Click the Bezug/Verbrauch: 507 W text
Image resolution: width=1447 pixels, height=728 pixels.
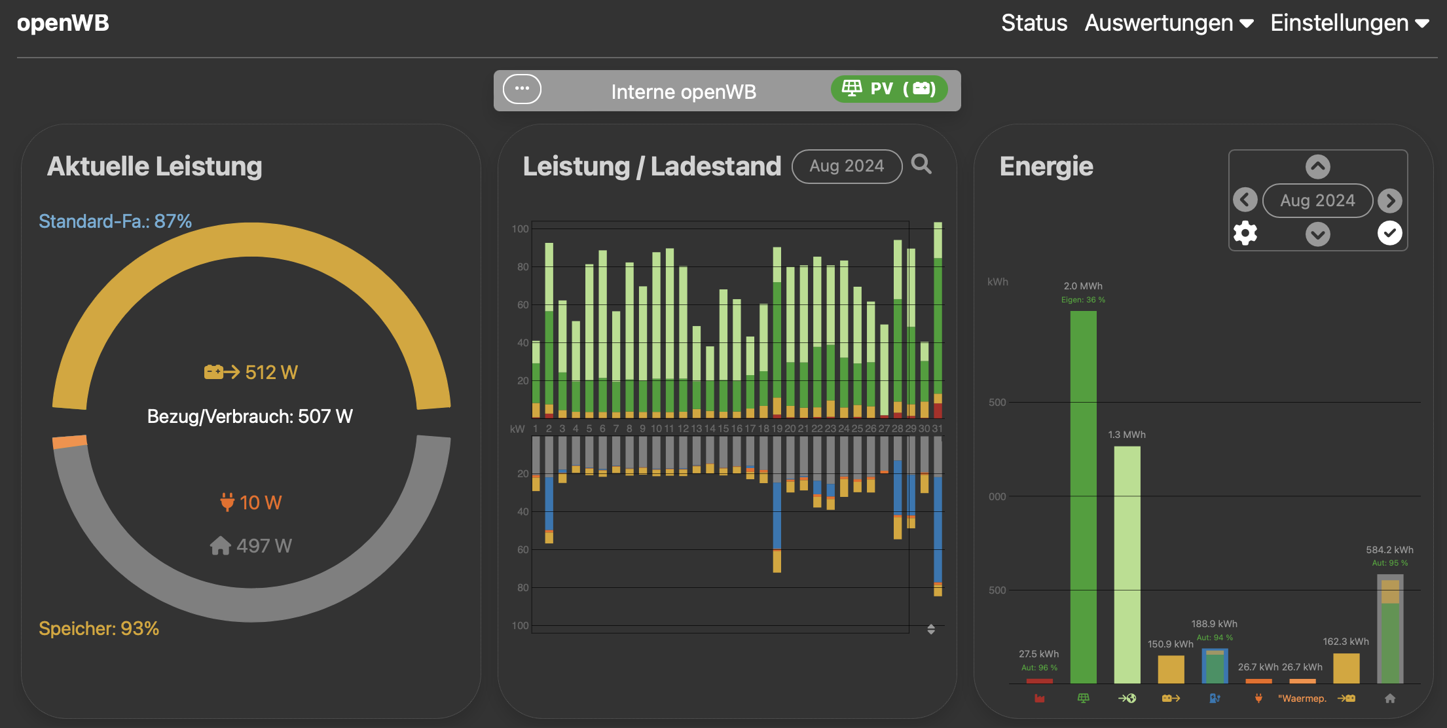[x=250, y=416]
